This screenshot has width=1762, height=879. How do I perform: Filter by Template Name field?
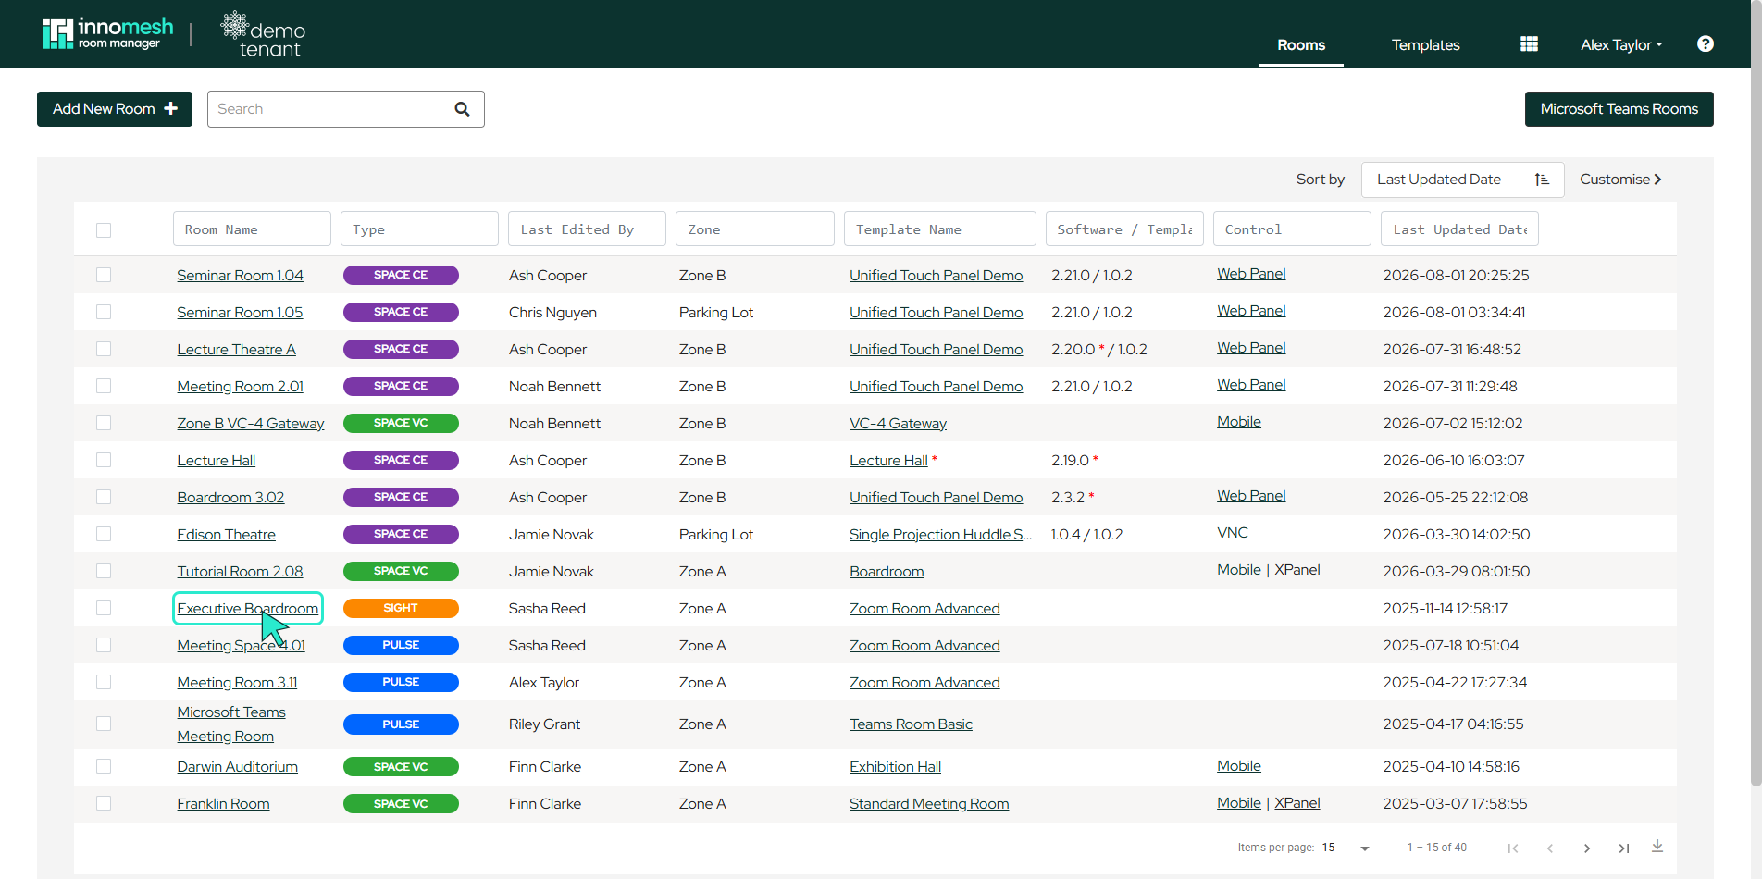940,229
